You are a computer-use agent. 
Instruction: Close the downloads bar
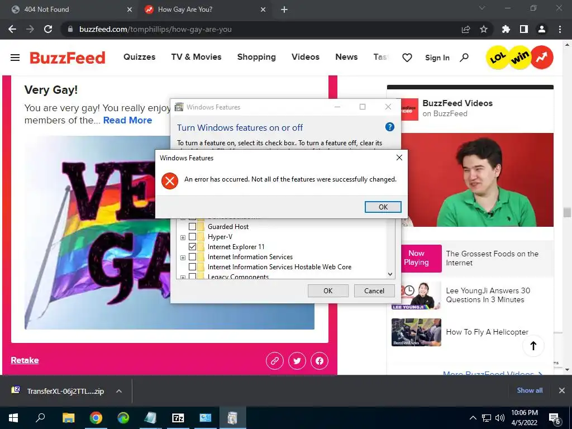562,390
